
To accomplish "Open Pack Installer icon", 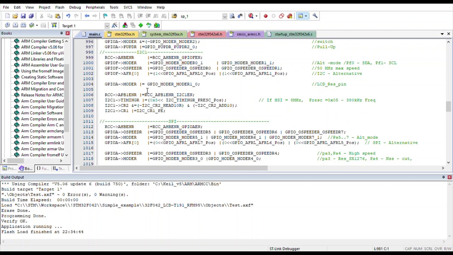I will pos(157,25).
